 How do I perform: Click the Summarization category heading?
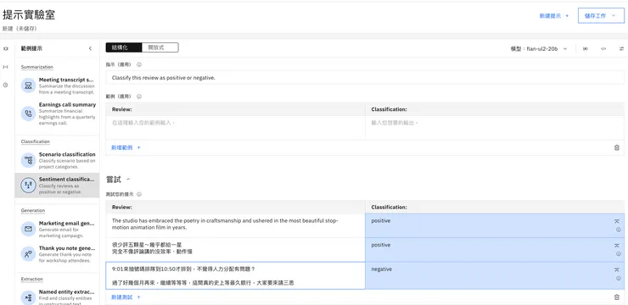pyautogui.click(x=36, y=67)
